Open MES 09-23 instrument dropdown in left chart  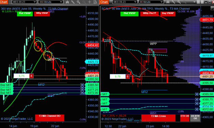(24, 2)
